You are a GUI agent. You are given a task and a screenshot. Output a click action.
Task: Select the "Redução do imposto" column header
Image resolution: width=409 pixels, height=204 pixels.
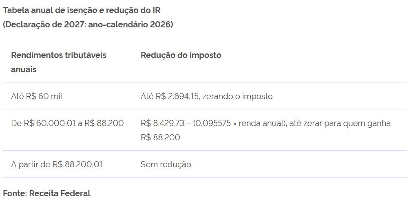(181, 55)
